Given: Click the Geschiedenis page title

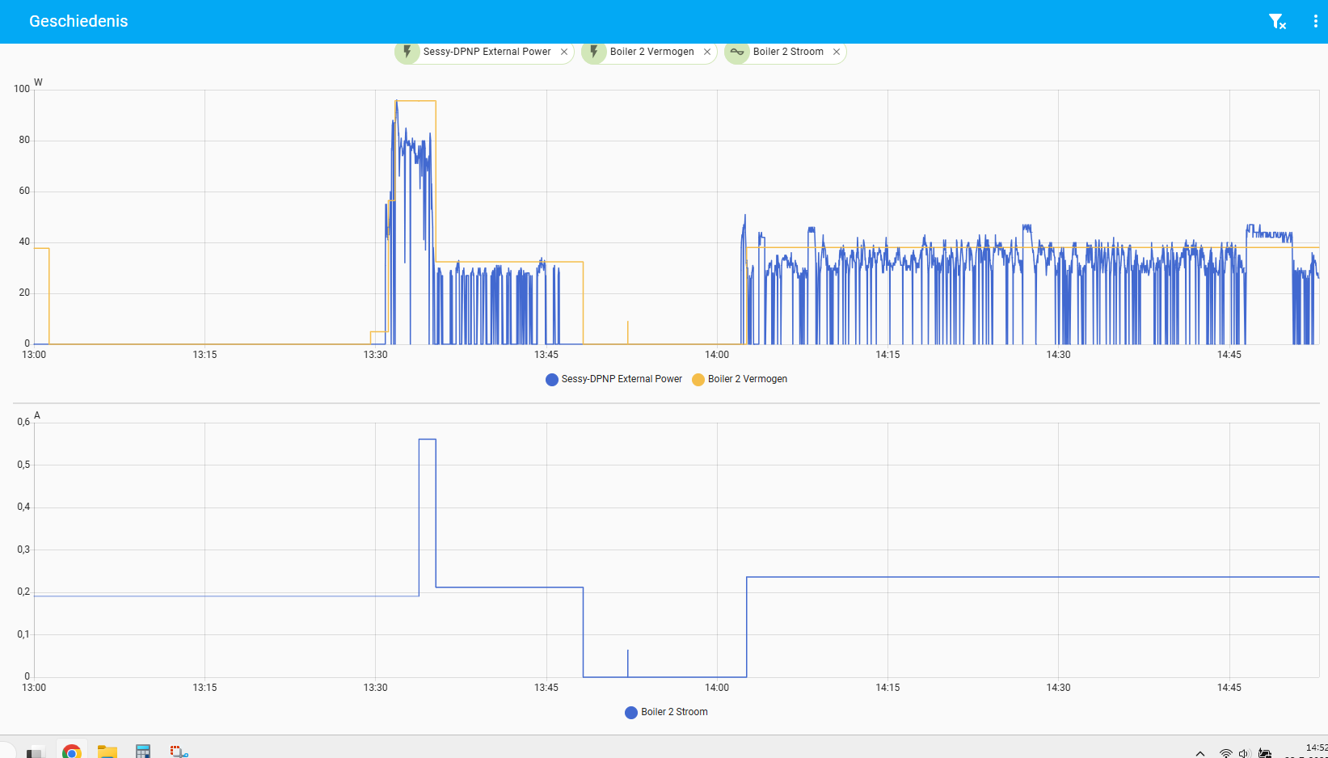Looking at the screenshot, I should 78,22.
